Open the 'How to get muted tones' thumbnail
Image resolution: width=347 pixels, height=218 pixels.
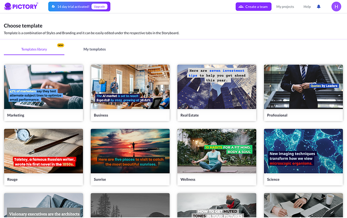[216, 205]
